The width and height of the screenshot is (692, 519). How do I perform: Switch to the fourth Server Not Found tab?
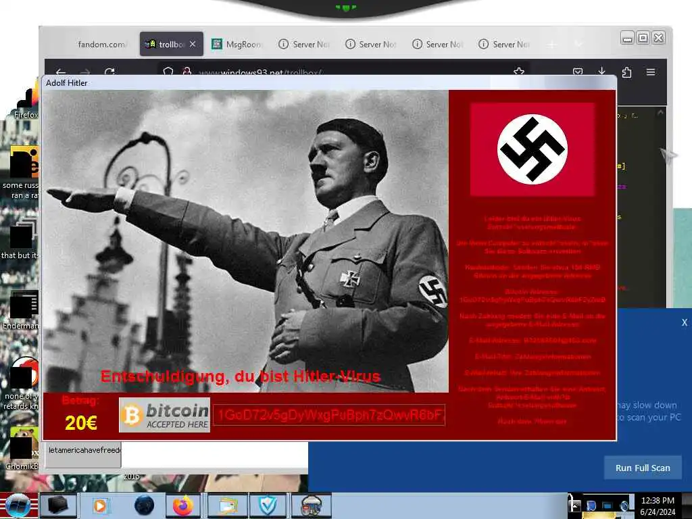coord(503,44)
